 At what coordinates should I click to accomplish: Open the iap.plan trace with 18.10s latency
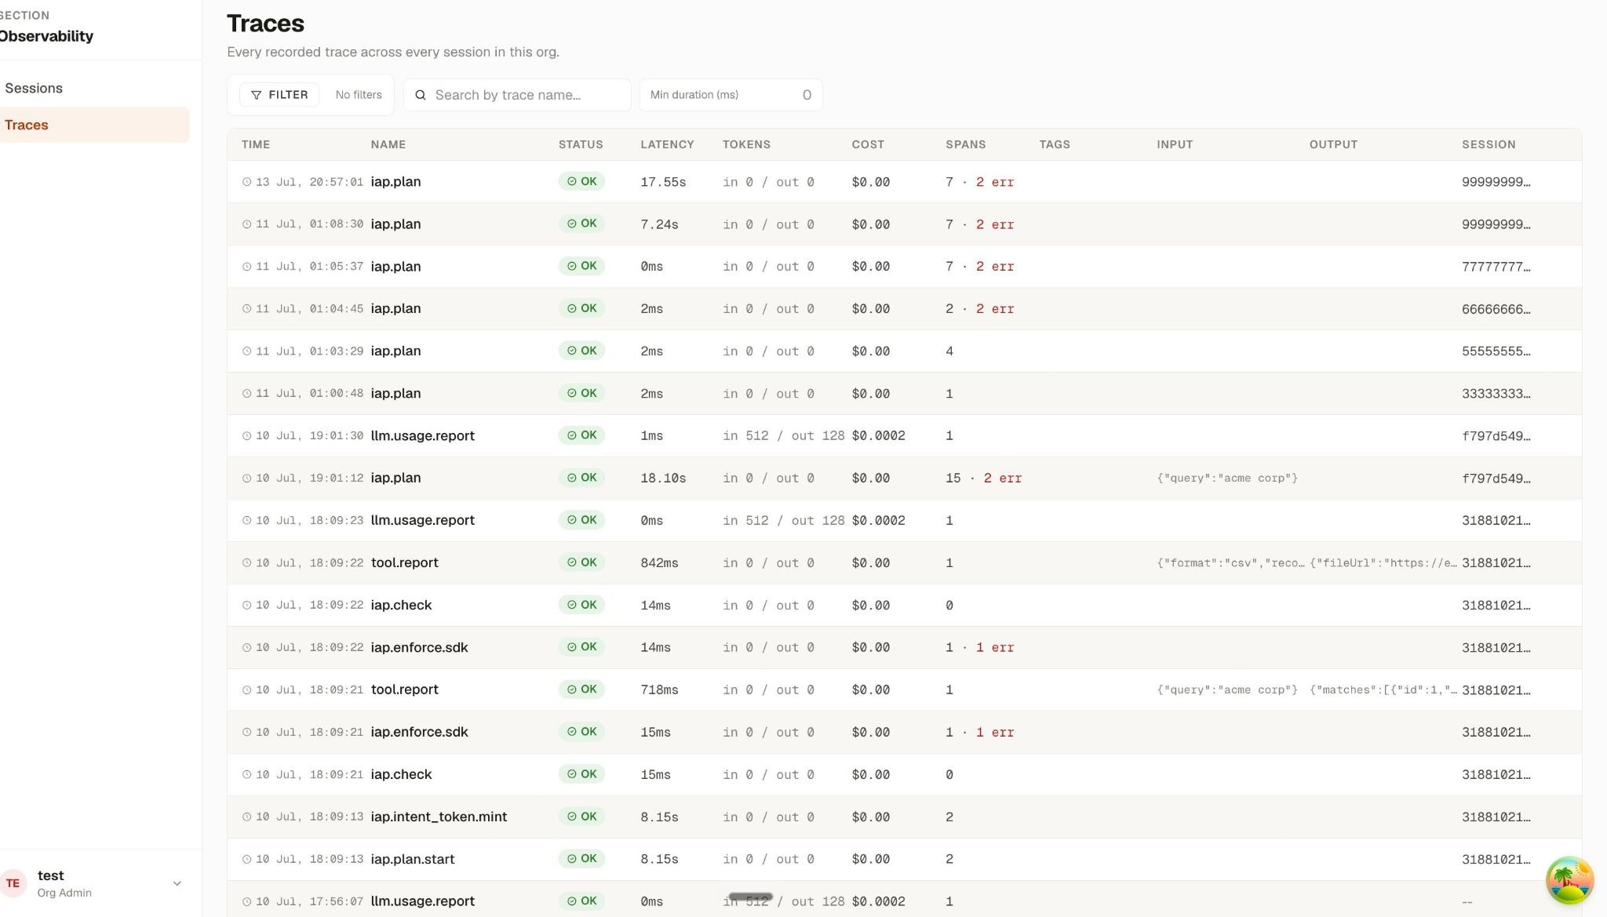coord(904,478)
